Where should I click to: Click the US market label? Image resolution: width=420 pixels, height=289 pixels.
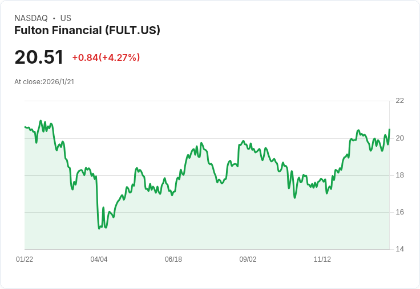pyautogui.click(x=66, y=18)
